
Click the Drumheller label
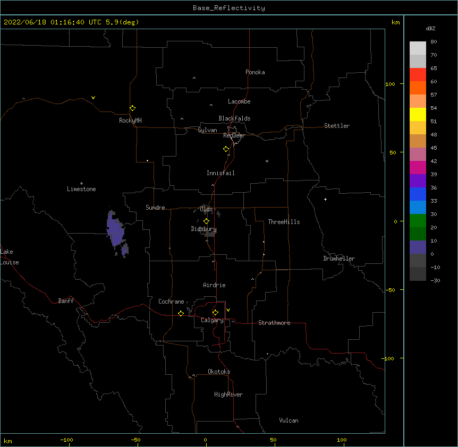(339, 259)
